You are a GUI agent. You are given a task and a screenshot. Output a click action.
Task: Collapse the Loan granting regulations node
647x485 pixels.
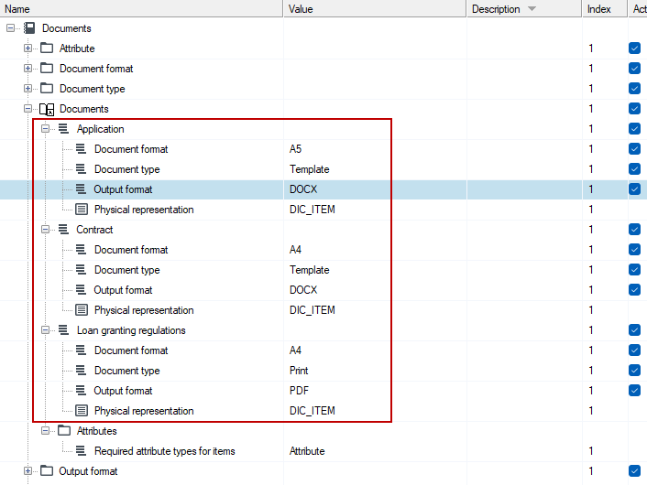pyautogui.click(x=45, y=330)
